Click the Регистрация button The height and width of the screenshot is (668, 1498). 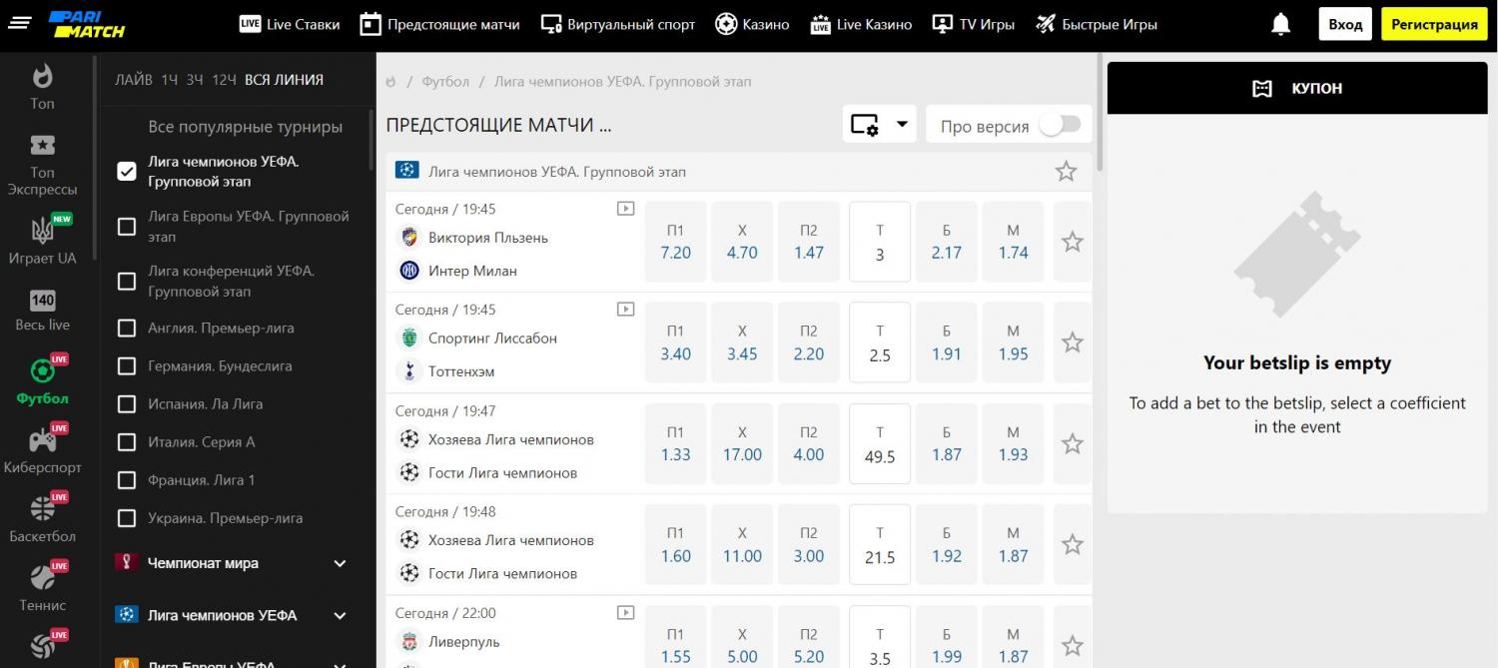(x=1433, y=25)
